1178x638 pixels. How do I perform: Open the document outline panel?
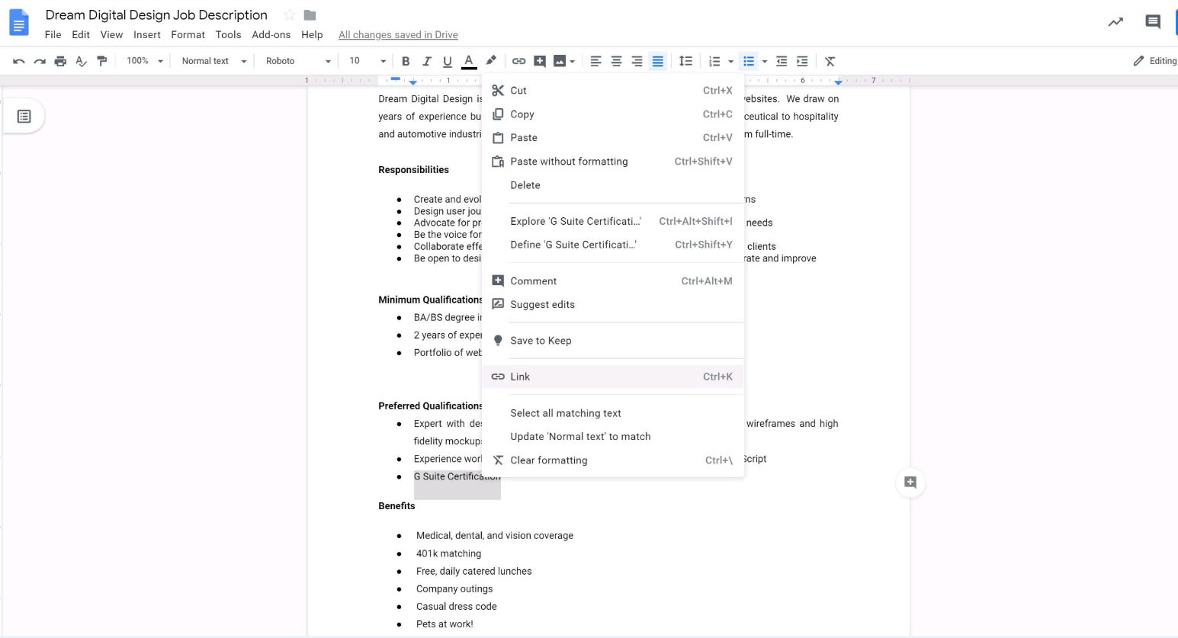[24, 117]
